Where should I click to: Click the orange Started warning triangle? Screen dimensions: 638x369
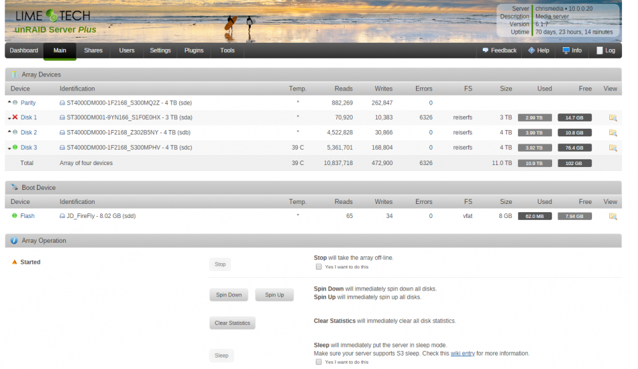(15, 262)
